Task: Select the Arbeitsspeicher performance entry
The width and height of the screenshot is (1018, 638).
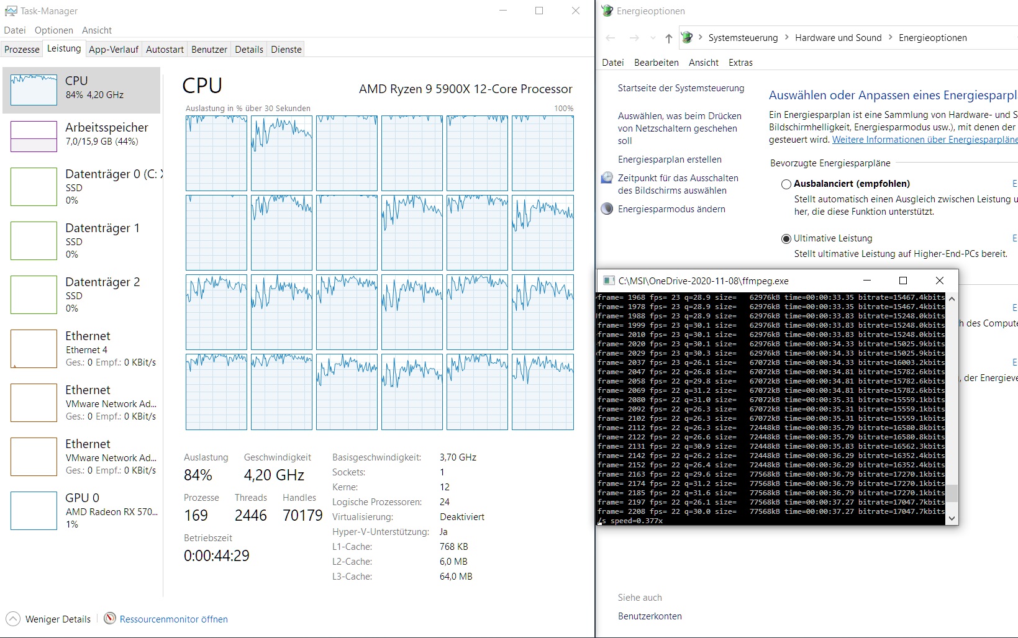Action: pyautogui.click(x=81, y=136)
